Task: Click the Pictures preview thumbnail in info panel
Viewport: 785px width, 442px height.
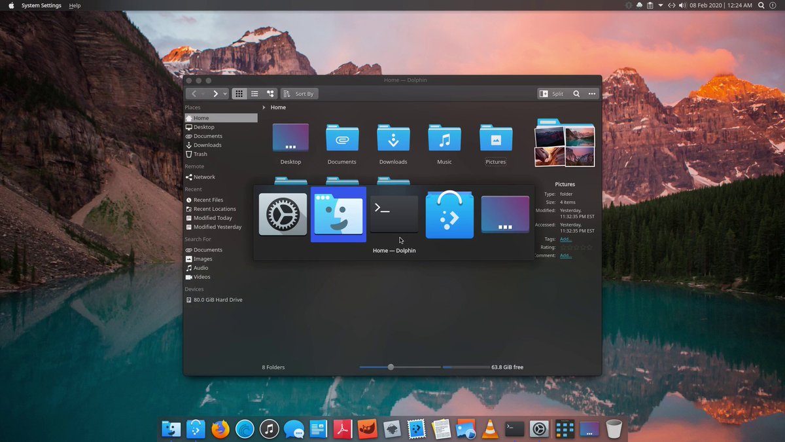Action: point(565,143)
